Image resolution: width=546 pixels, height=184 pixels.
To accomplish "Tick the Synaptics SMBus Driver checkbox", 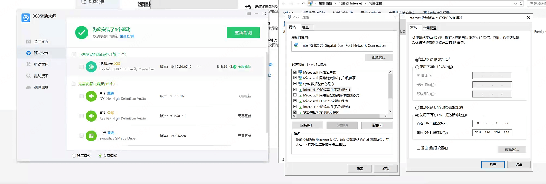I will click(81, 136).
